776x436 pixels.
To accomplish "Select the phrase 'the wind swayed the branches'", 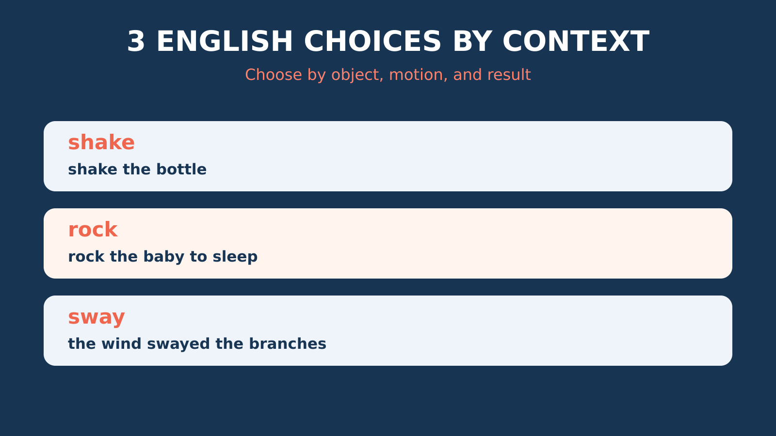I will tap(197, 344).
